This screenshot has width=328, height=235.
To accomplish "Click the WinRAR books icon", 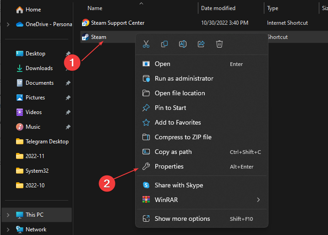I will (146, 200).
